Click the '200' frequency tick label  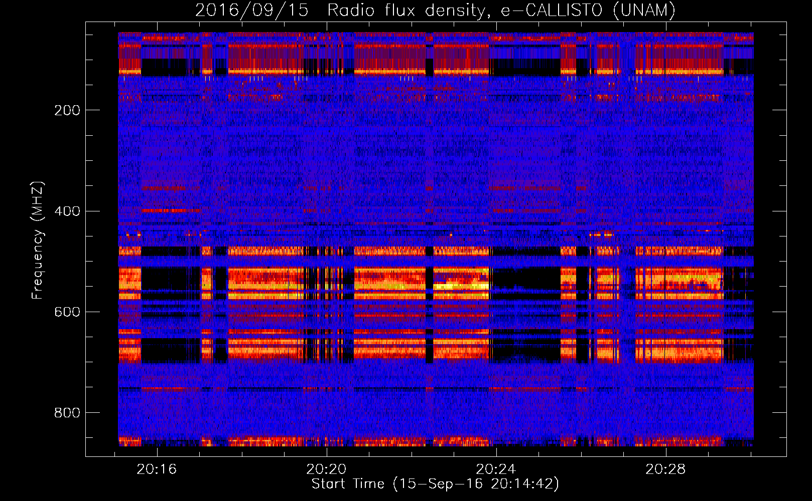(67, 110)
